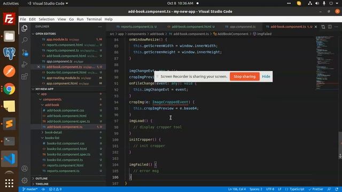342x192 pixels.
Task: Click the Ln 106, Col 4 cursor position
Action: [237, 189]
